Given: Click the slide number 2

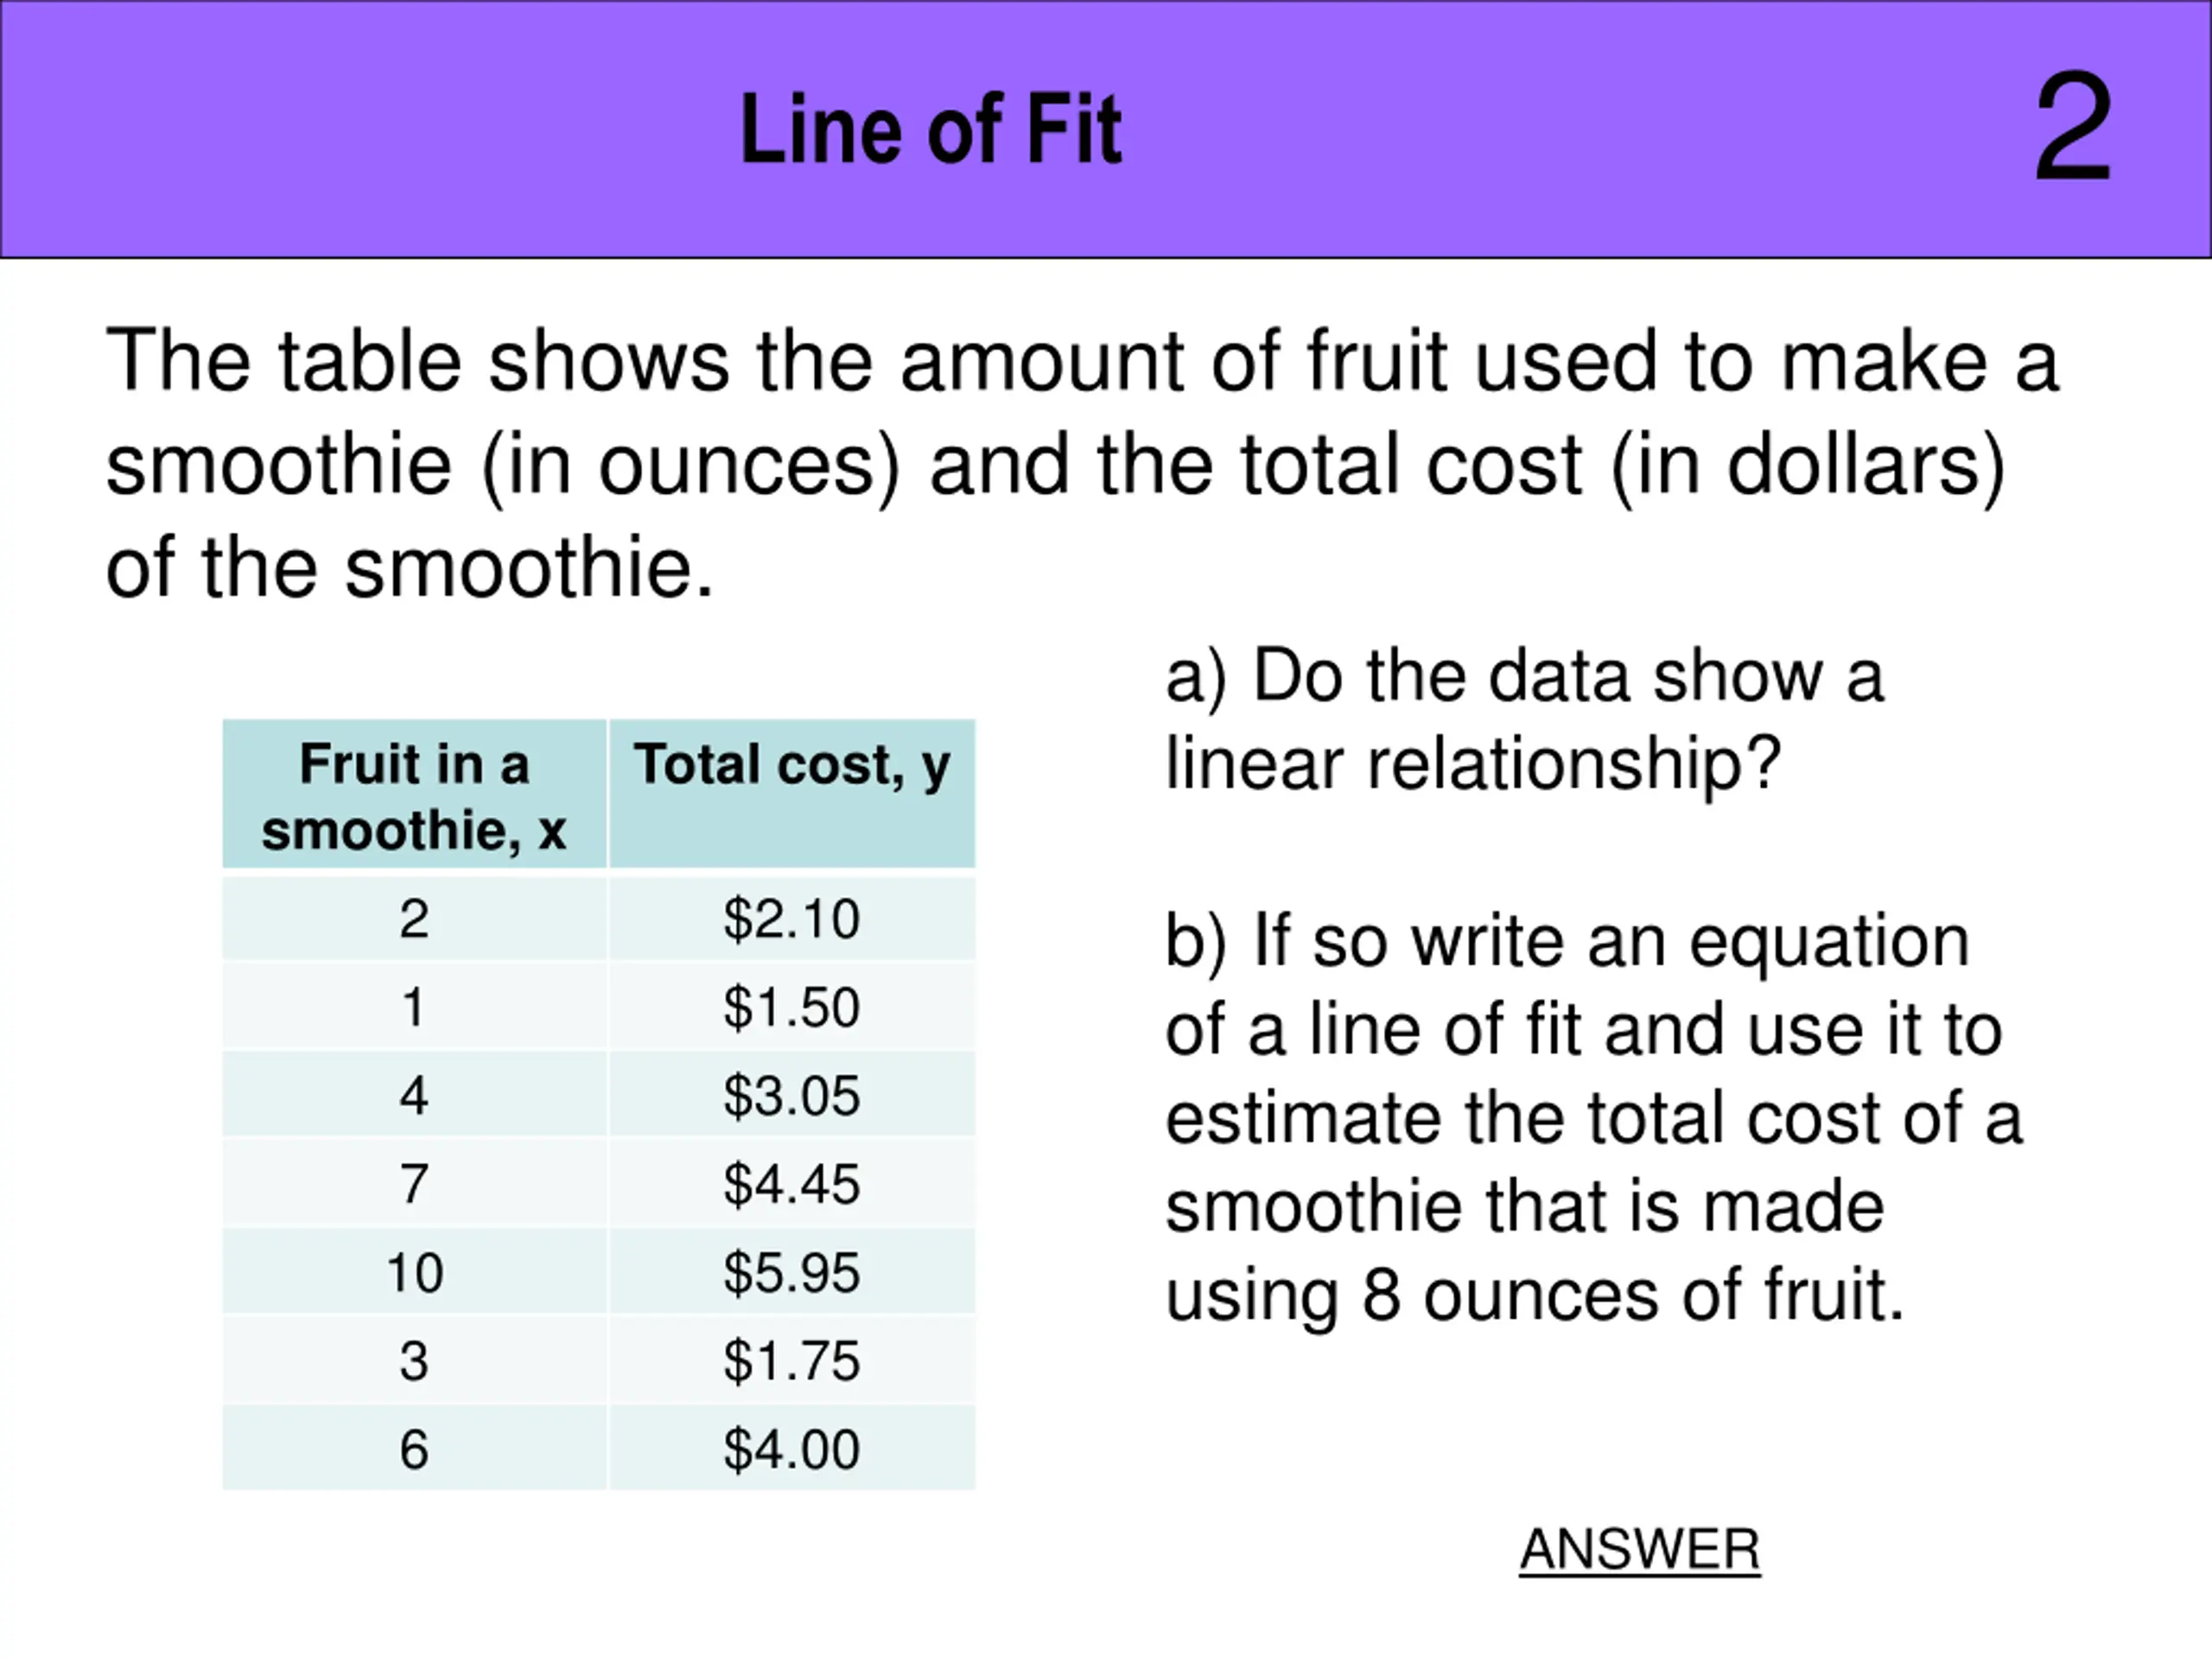Looking at the screenshot, I should coord(2072,129).
